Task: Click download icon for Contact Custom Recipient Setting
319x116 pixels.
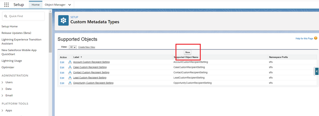Action: (x=70, y=72)
